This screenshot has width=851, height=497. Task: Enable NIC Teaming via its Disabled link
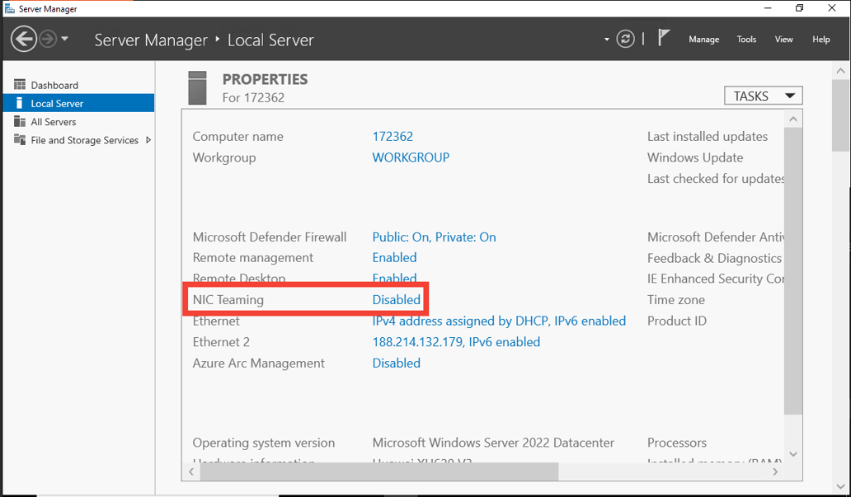click(396, 299)
